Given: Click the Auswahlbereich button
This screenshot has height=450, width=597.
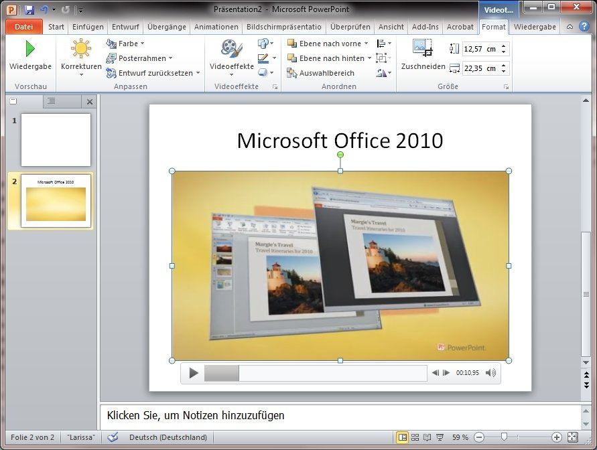Looking at the screenshot, I should tap(321, 73).
